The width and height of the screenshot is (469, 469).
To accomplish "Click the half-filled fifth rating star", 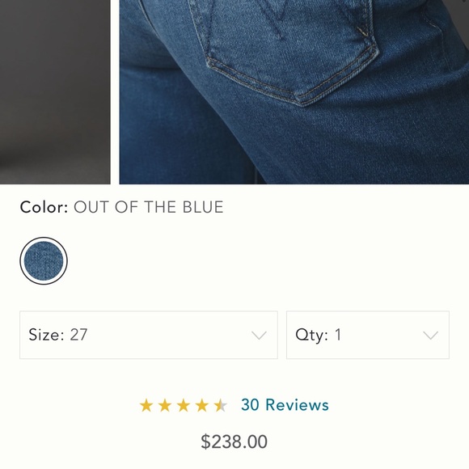I will [x=221, y=406].
